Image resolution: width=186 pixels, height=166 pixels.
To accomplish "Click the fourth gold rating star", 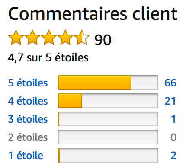I will tap(65, 38).
